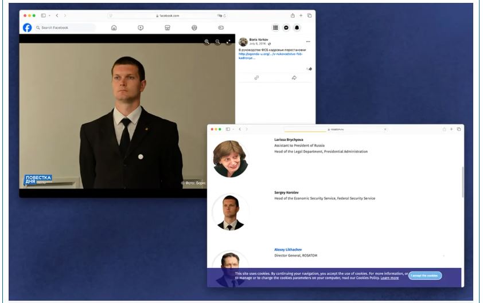Click Assistant to President of Russia text

tap(299, 145)
